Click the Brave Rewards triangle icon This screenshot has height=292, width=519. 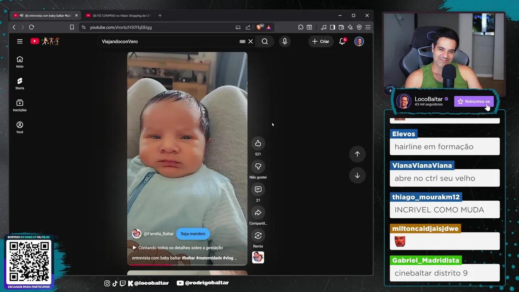click(268, 27)
